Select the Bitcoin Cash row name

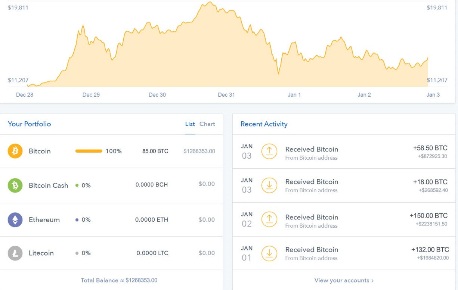coord(49,185)
